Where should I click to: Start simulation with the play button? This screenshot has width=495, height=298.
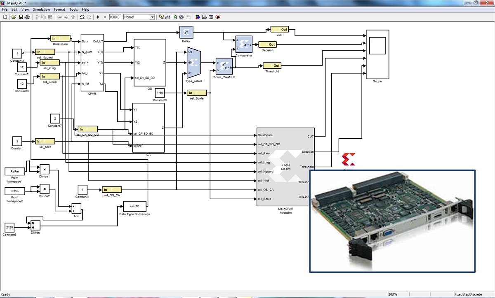(98, 17)
